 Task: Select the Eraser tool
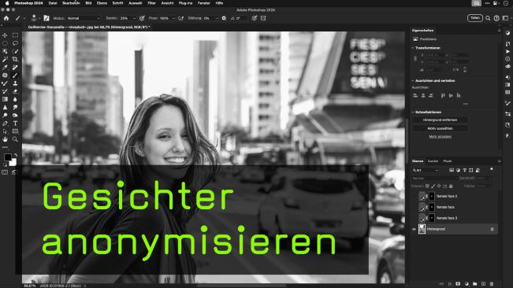15,91
